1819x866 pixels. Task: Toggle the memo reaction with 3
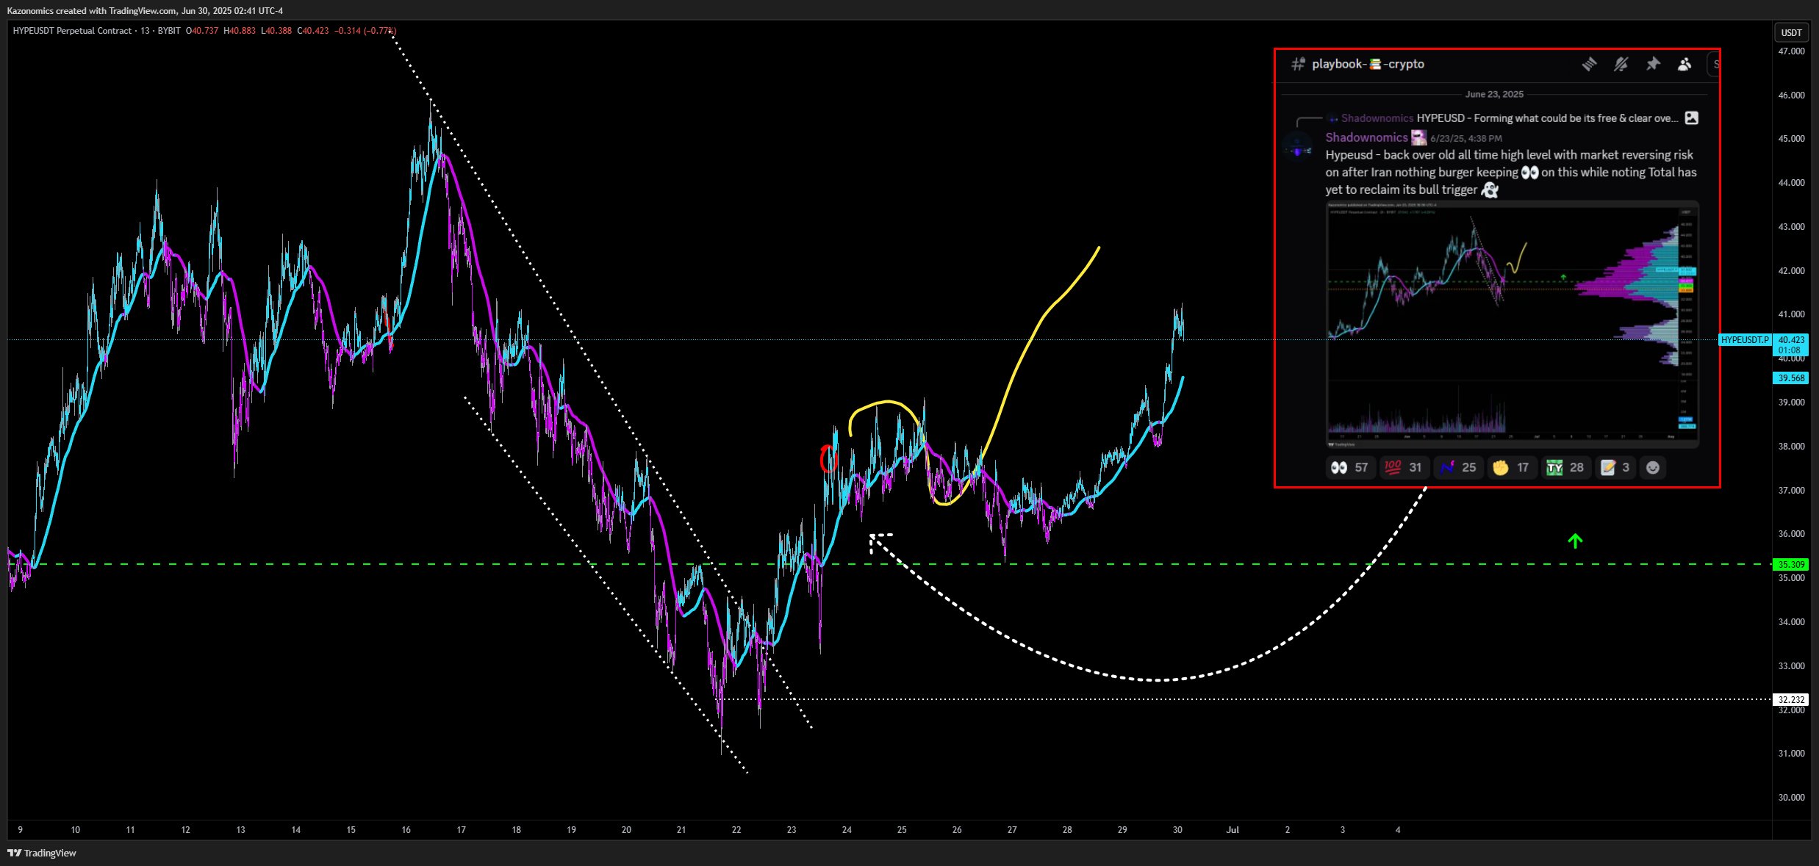(x=1616, y=467)
